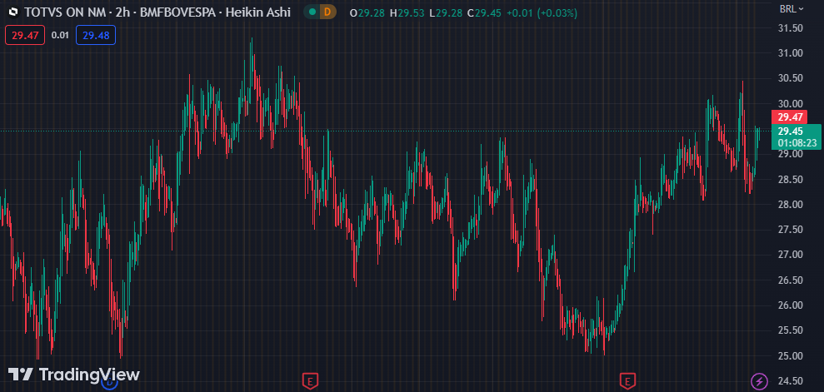
Task: Open the purple lightning bolt event marker
Action: [x=758, y=380]
